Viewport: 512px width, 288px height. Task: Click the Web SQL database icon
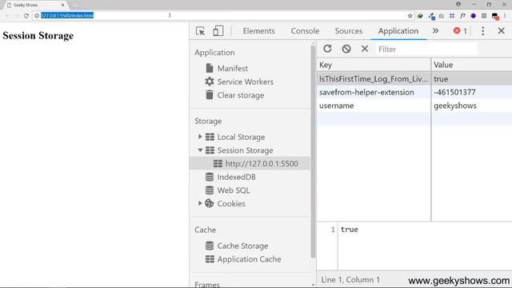click(210, 190)
